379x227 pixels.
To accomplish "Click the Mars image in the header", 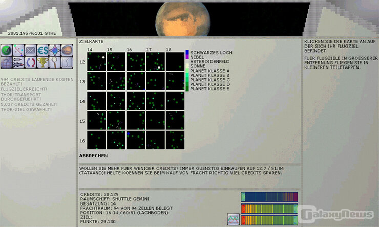I will click(x=183, y=19).
